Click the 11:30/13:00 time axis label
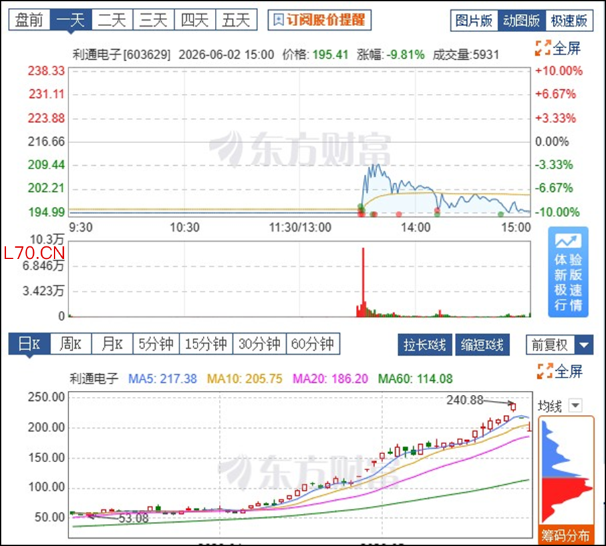Image resolution: width=606 pixels, height=546 pixels. pyautogui.click(x=300, y=228)
